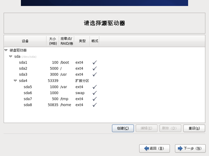Viewport: 209px width, 156px height.
Task: Click the 创建(C) create button
Action: [x=123, y=128]
